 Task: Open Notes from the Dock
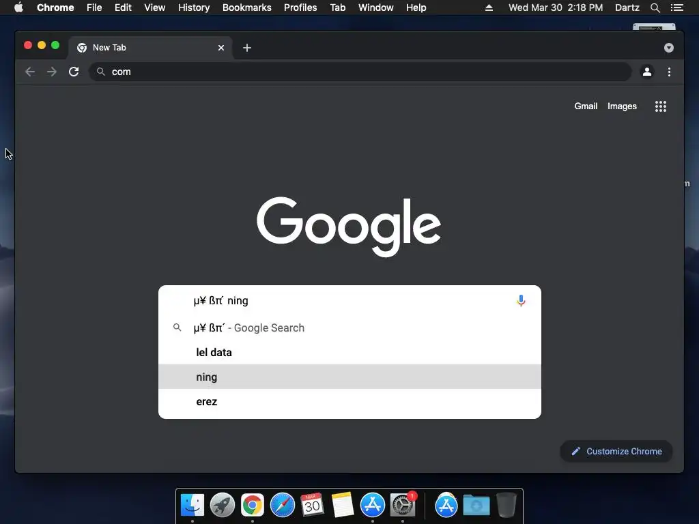(343, 505)
